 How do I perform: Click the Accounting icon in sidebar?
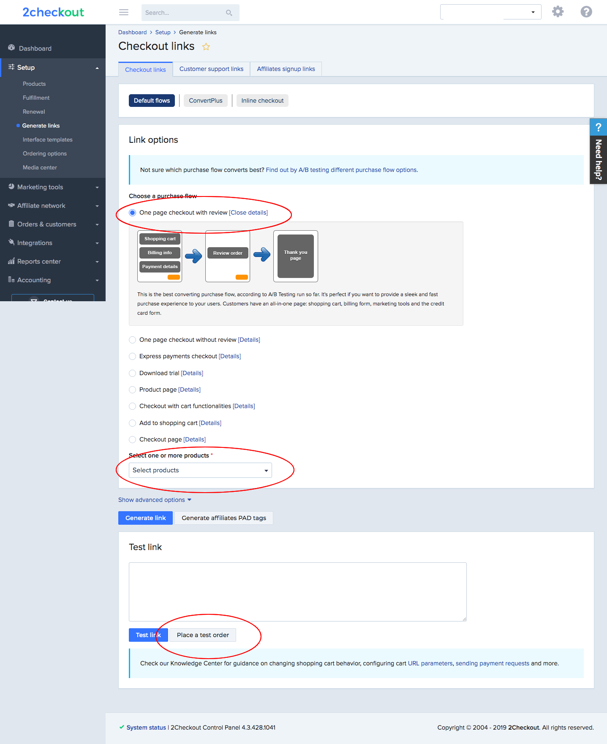pos(11,280)
